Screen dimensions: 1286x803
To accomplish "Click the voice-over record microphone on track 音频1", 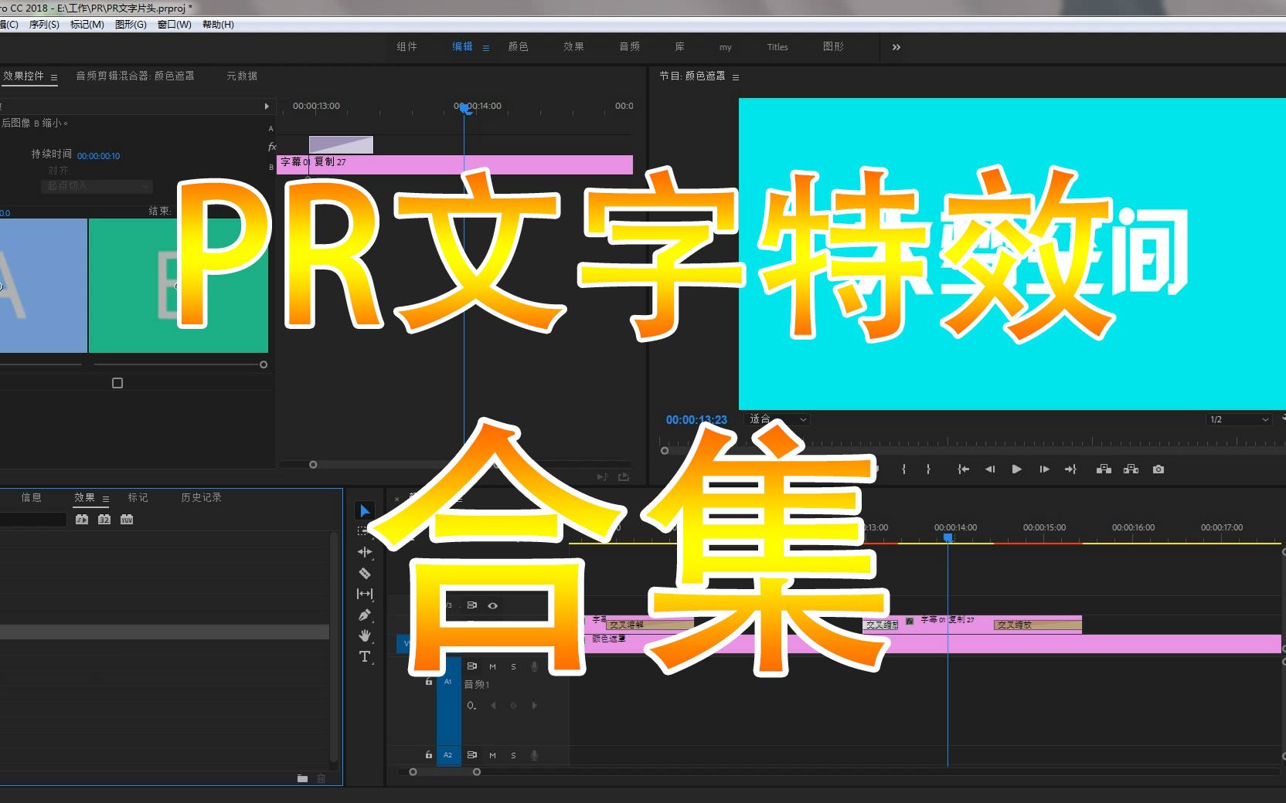I will (x=534, y=666).
